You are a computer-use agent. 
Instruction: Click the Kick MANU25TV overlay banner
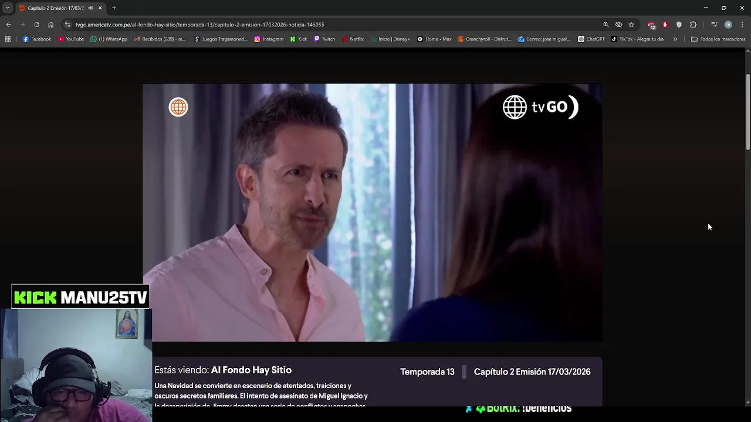(80, 297)
